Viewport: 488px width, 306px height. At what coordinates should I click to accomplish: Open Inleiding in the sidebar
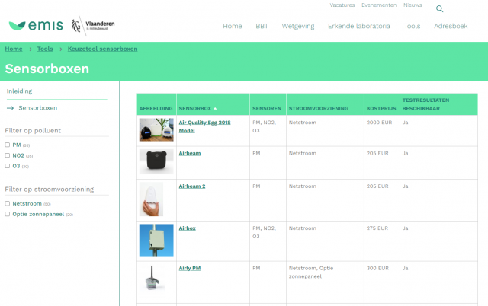pos(19,91)
